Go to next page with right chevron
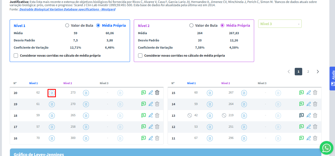This screenshot has width=335, height=156. [x=318, y=72]
